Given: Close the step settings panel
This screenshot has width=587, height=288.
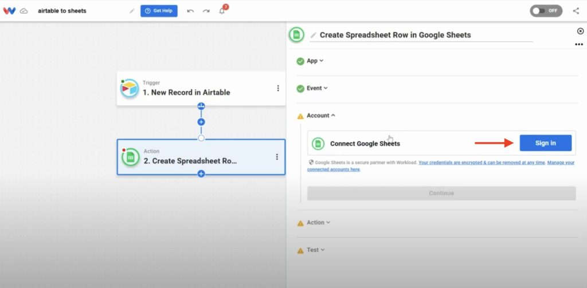Looking at the screenshot, I should (x=580, y=31).
